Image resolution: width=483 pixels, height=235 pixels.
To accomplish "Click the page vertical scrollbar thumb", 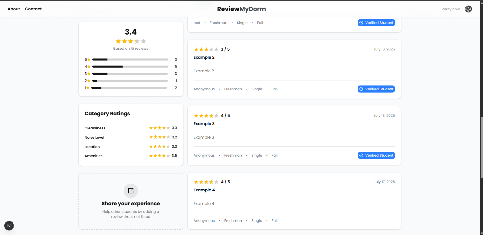I will 481,148.
